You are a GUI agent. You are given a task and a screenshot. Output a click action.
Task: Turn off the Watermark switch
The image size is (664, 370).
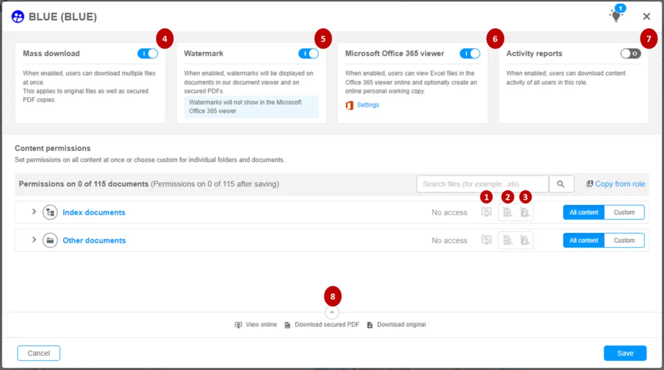click(308, 54)
